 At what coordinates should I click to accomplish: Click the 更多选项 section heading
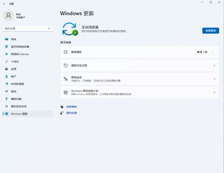coord(66,42)
